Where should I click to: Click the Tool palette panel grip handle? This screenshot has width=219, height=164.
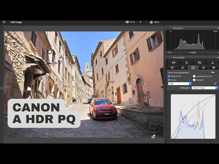(168, 58)
